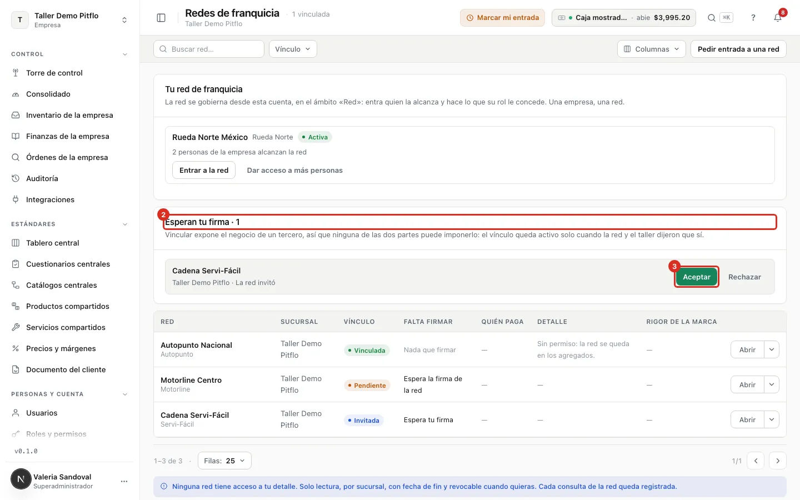This screenshot has width=800, height=500.
Task: Open the Columnas dropdown
Action: pos(651,49)
